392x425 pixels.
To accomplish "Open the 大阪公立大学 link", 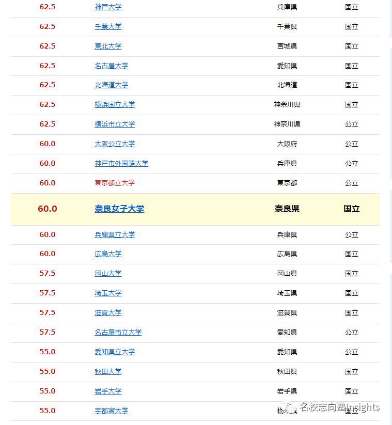I will tap(115, 144).
